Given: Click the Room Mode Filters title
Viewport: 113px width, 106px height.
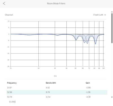Looking at the screenshot, I should (56, 3).
